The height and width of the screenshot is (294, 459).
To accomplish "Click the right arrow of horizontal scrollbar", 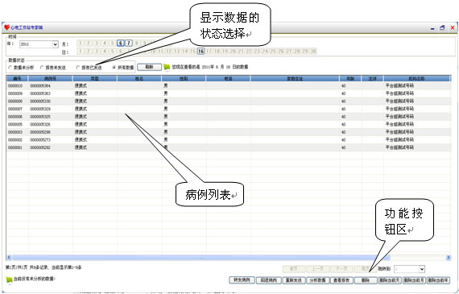I will coord(449,258).
